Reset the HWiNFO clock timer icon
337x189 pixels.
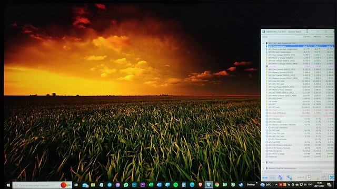(309, 177)
